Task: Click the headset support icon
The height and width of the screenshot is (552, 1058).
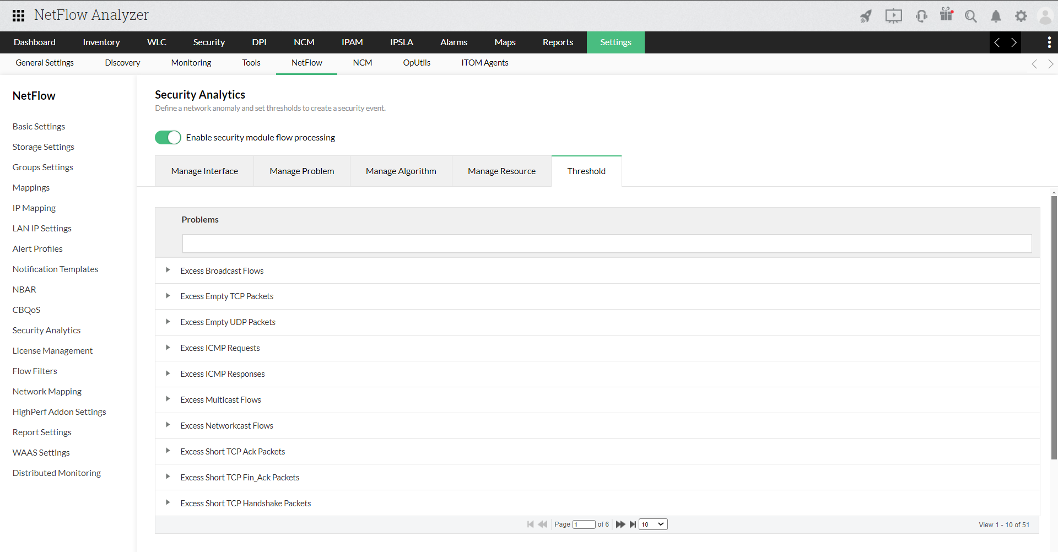Action: [921, 16]
